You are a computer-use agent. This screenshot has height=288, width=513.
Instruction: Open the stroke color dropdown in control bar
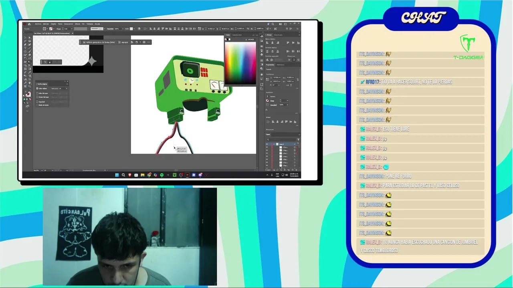54,29
